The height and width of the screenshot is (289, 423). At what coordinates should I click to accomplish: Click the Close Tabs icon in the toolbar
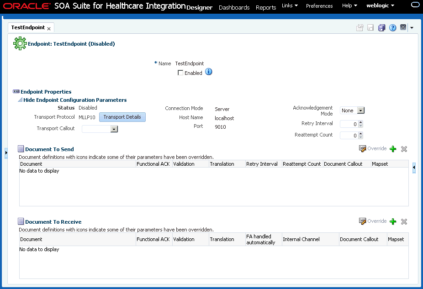coord(403,27)
